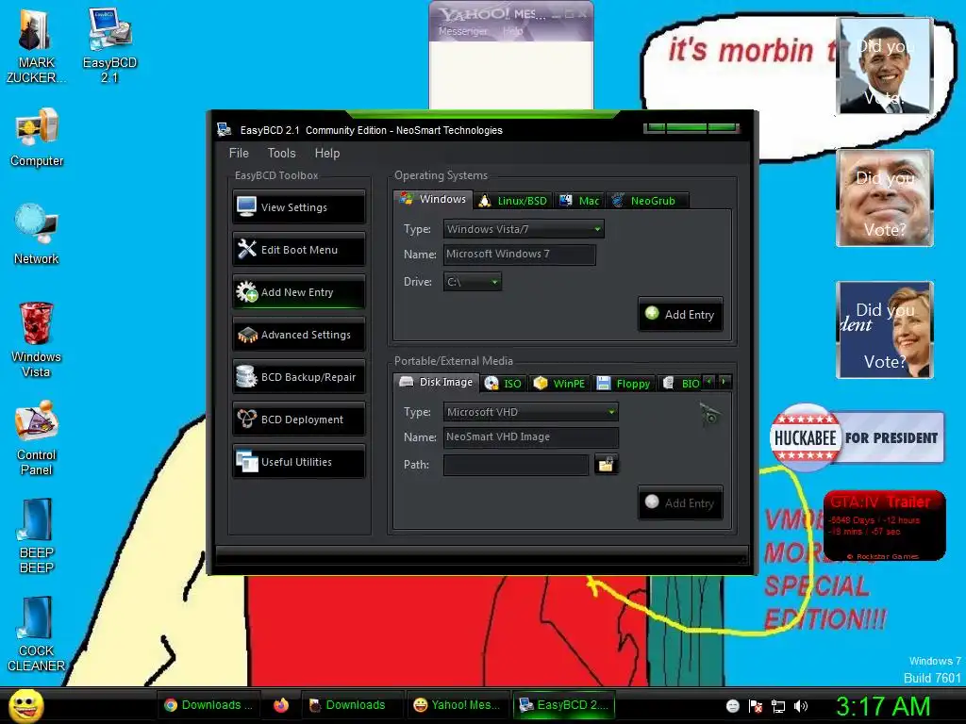The height and width of the screenshot is (724, 966).
Task: Click the smiley Start button
Action: (26, 705)
